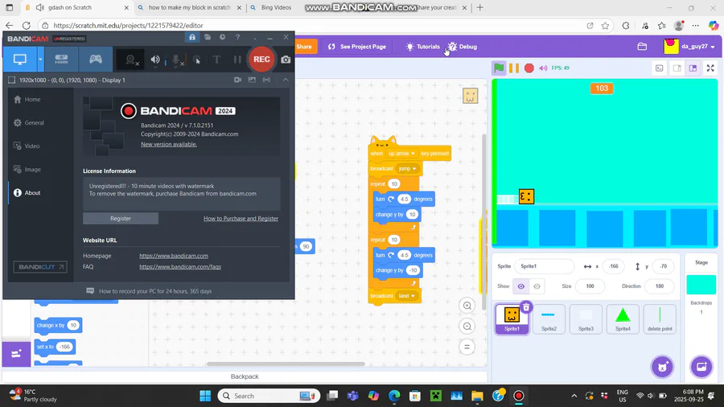Open up arrow key dropdown in block
724x407 pixels.
[401, 154]
